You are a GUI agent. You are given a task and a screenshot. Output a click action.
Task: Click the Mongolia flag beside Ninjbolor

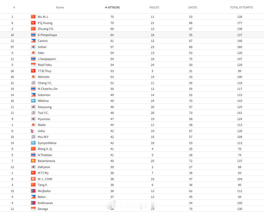click(33, 191)
